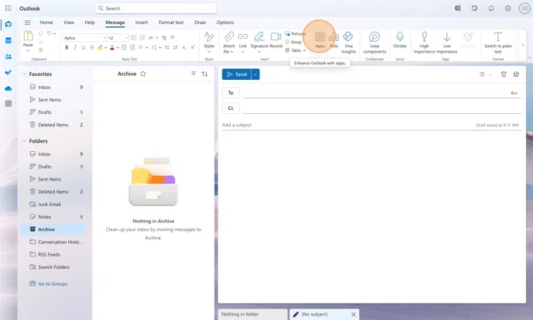Insert a bulleted list
Viewport: 533px width, 320px height.
pyautogui.click(x=134, y=38)
